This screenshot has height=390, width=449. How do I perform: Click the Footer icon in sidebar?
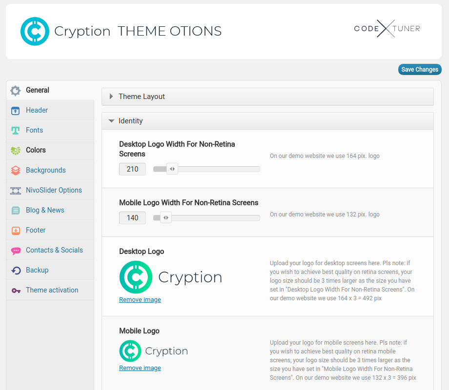pyautogui.click(x=16, y=231)
